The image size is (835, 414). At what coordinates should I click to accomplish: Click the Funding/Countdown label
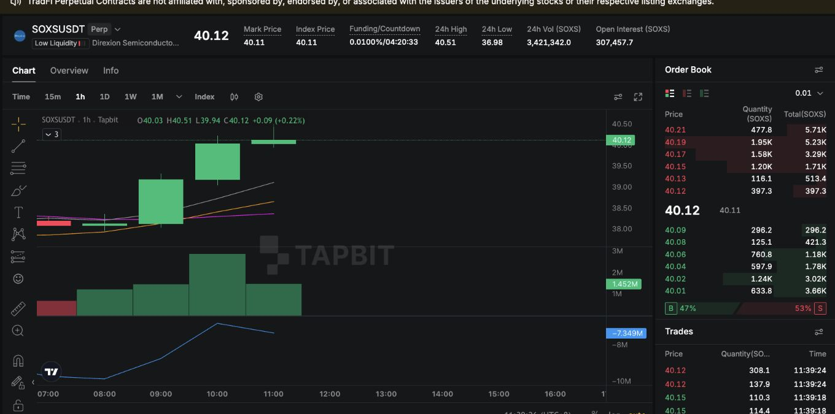tap(385, 29)
